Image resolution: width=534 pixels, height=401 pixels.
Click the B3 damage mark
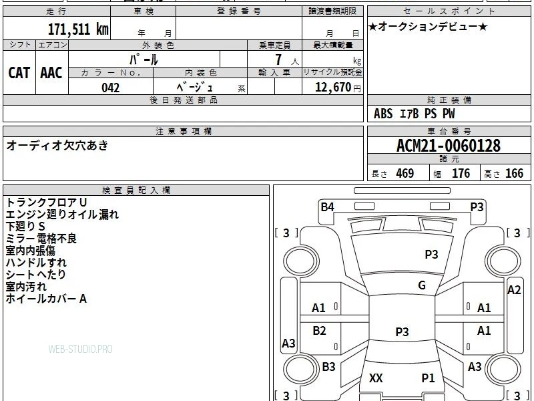click(328, 367)
